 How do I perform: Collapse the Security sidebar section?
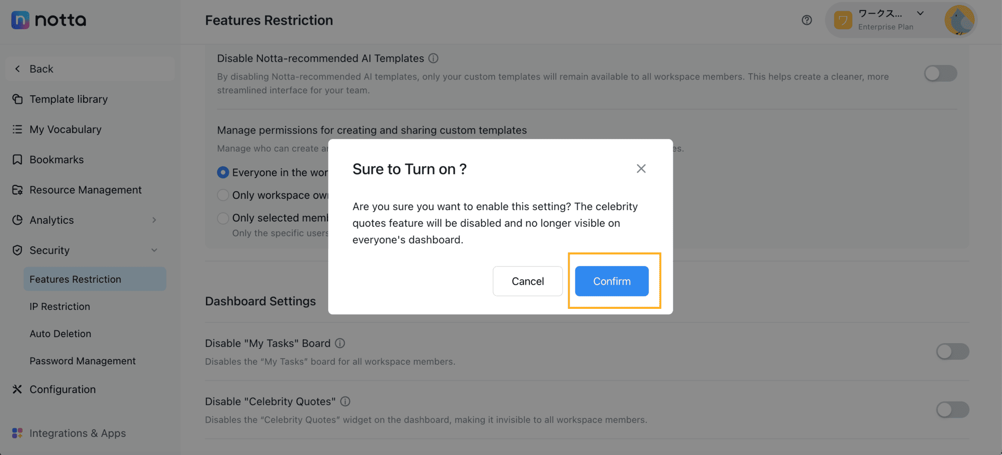click(154, 250)
